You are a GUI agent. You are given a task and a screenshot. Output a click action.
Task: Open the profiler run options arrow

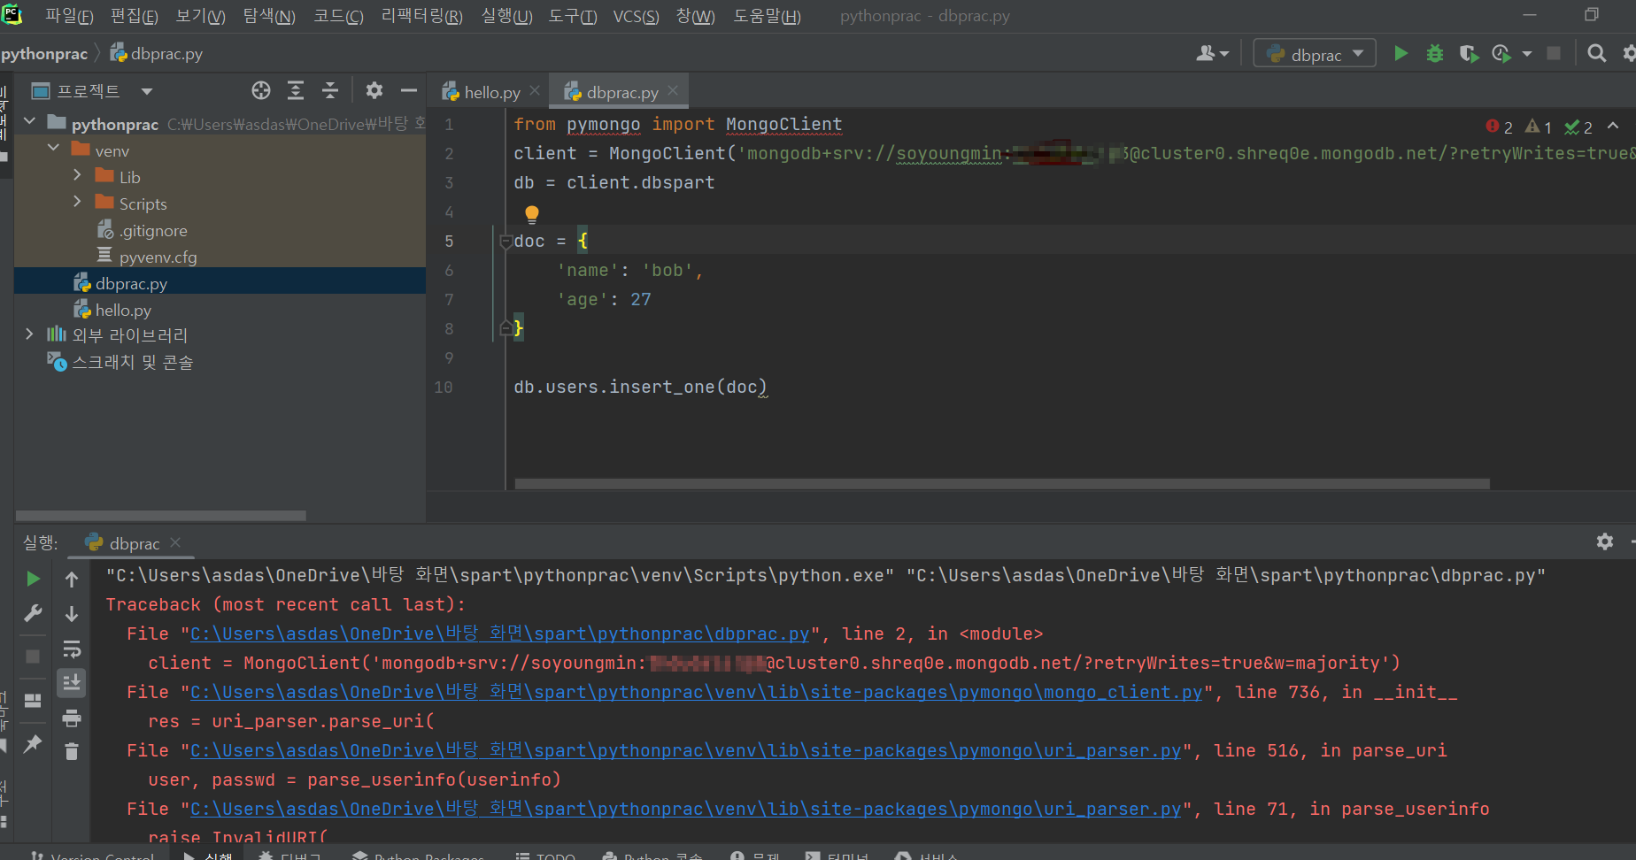[1527, 54]
